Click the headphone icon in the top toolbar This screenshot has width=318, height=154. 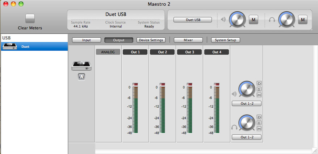pyautogui.click(x=272, y=19)
